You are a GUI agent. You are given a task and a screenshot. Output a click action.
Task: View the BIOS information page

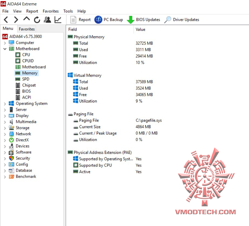pyautogui.click(x=27, y=91)
